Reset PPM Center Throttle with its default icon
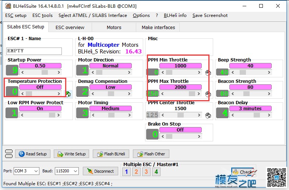289x190 pixels. click(x=208, y=116)
